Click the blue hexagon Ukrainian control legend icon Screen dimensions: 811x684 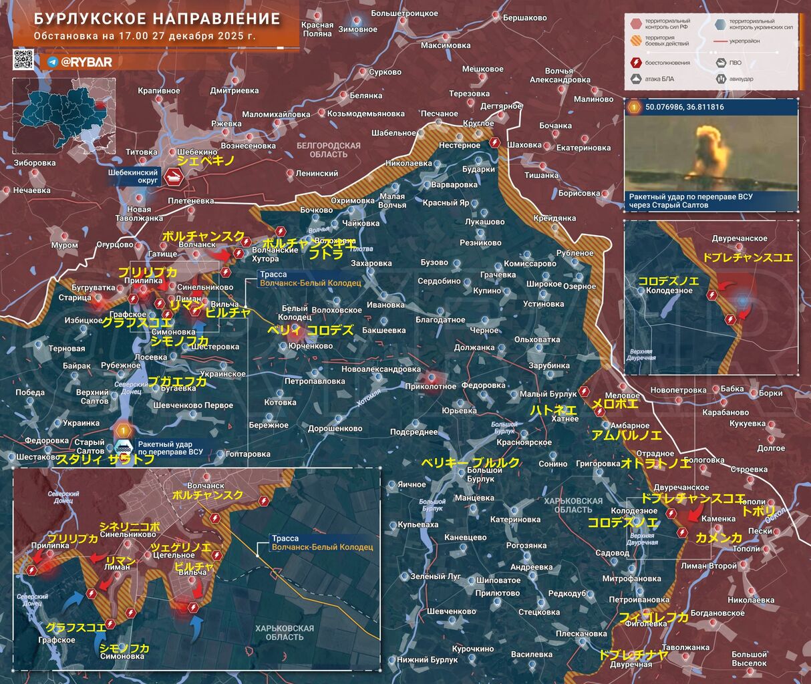pos(720,25)
